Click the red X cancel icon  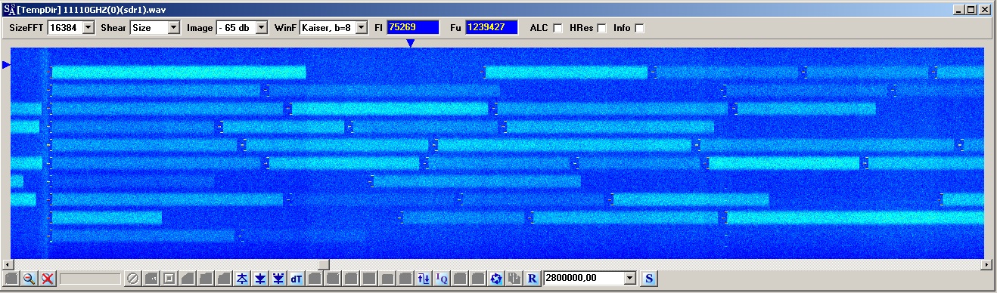[47, 279]
